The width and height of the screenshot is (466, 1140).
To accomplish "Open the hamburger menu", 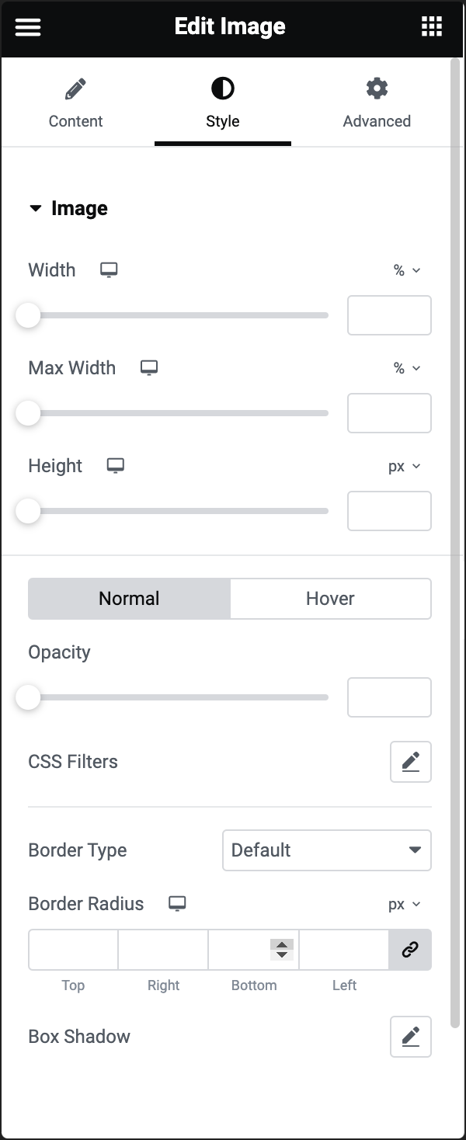I will [x=28, y=27].
